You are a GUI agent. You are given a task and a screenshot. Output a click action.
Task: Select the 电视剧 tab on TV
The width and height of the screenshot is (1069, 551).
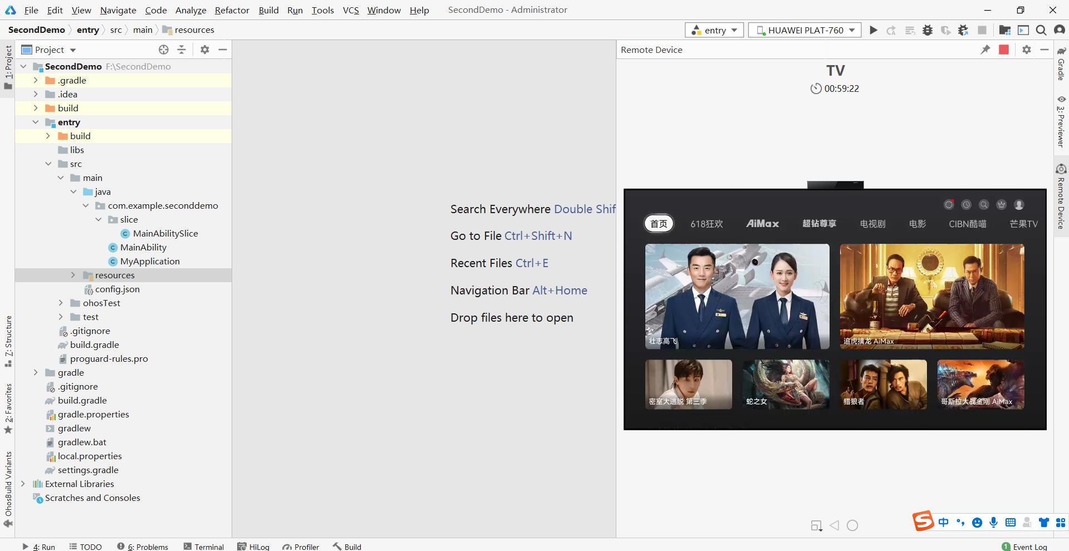(872, 224)
